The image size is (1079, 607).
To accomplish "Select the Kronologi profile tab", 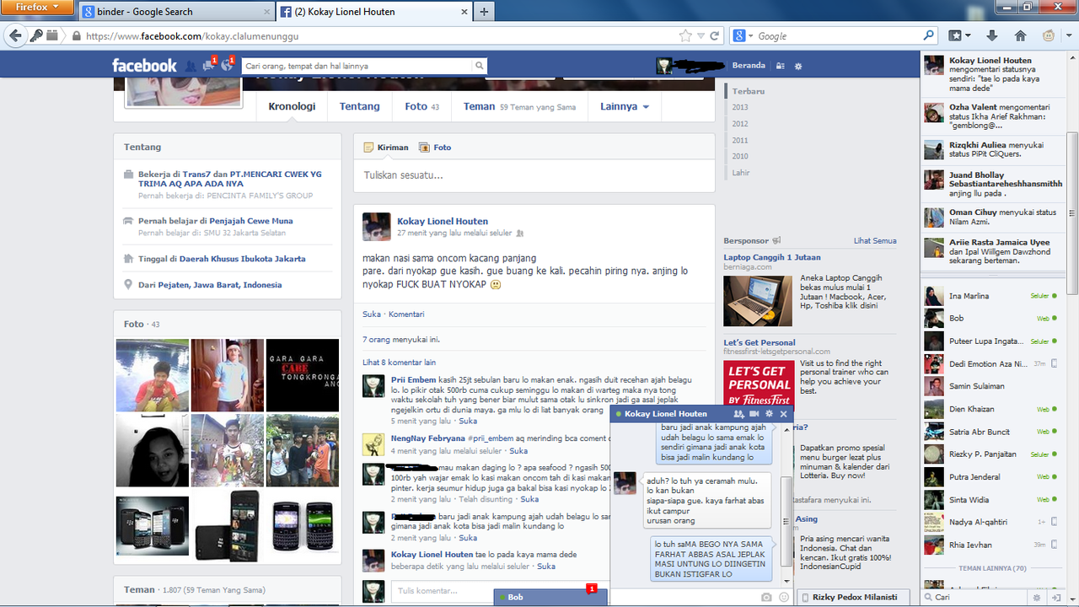I will tap(292, 107).
